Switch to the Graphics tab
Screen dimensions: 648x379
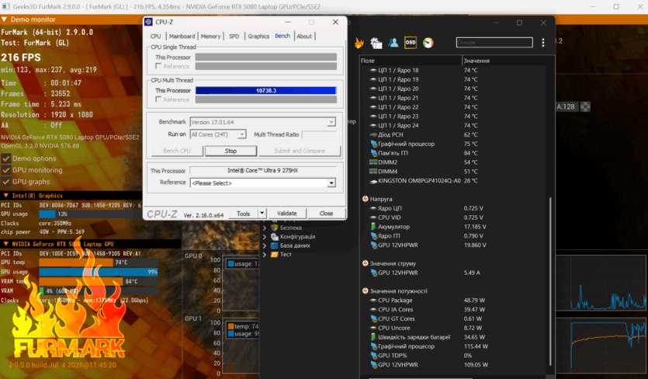coord(258,37)
